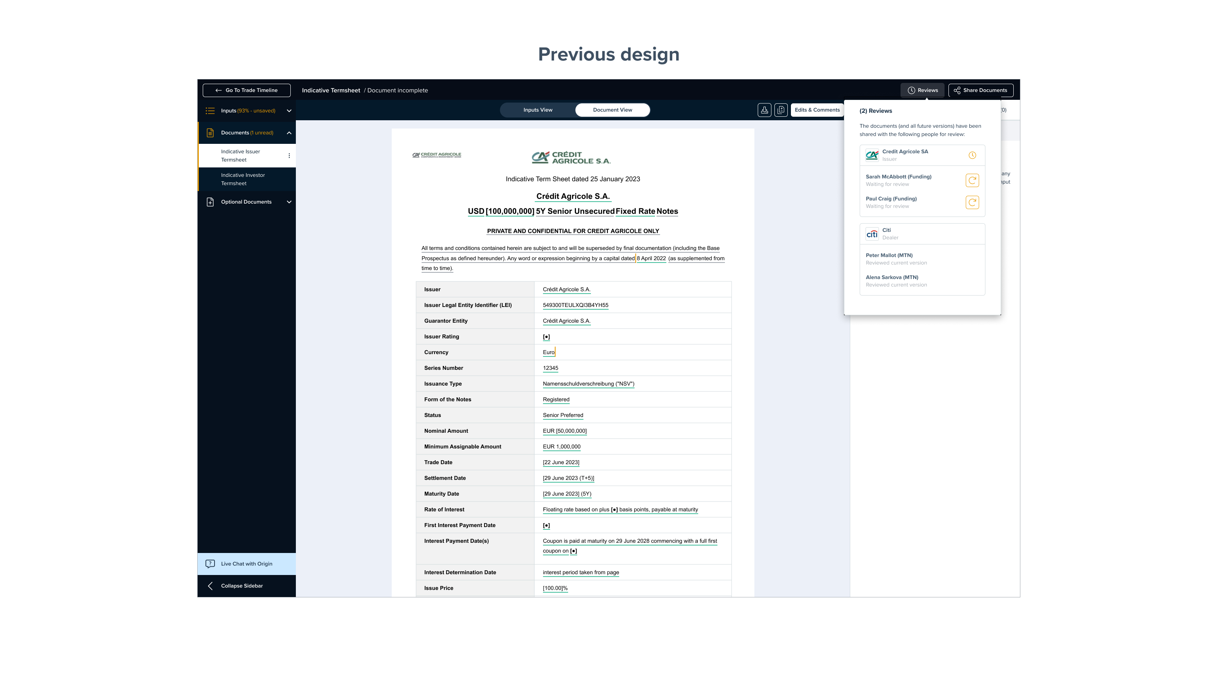Click Collapse Sidebar at bottom left
The image size is (1218, 676).
coord(242,586)
